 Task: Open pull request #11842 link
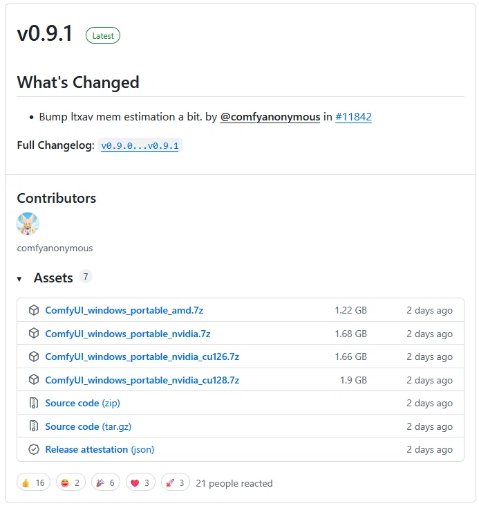point(353,117)
